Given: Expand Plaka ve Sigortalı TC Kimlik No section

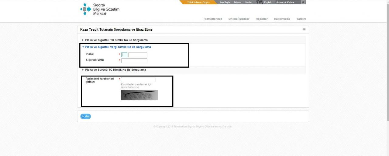Looking at the screenshot, I should 116,40.
